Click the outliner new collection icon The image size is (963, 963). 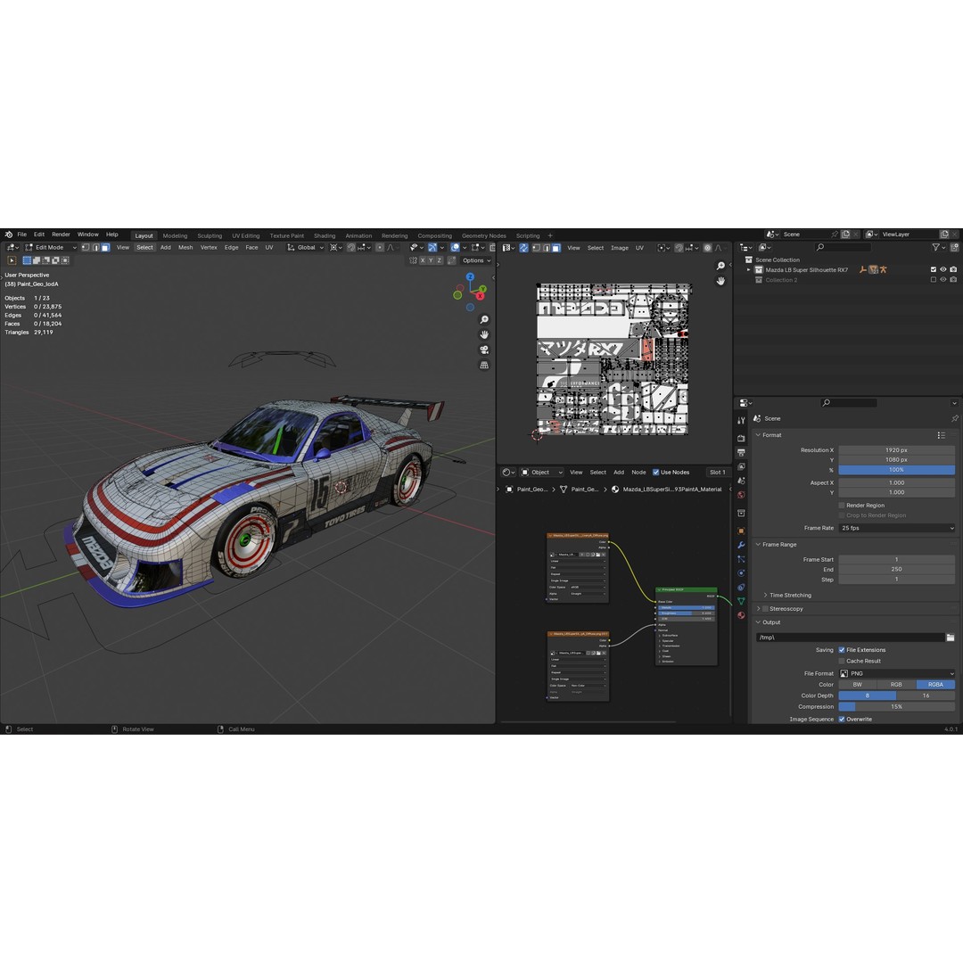(x=954, y=248)
